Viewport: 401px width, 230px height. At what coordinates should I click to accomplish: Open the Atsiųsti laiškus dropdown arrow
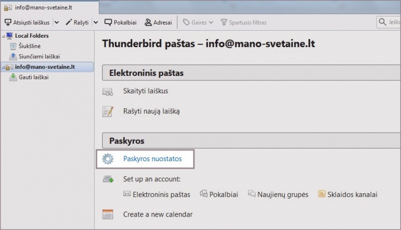click(57, 23)
